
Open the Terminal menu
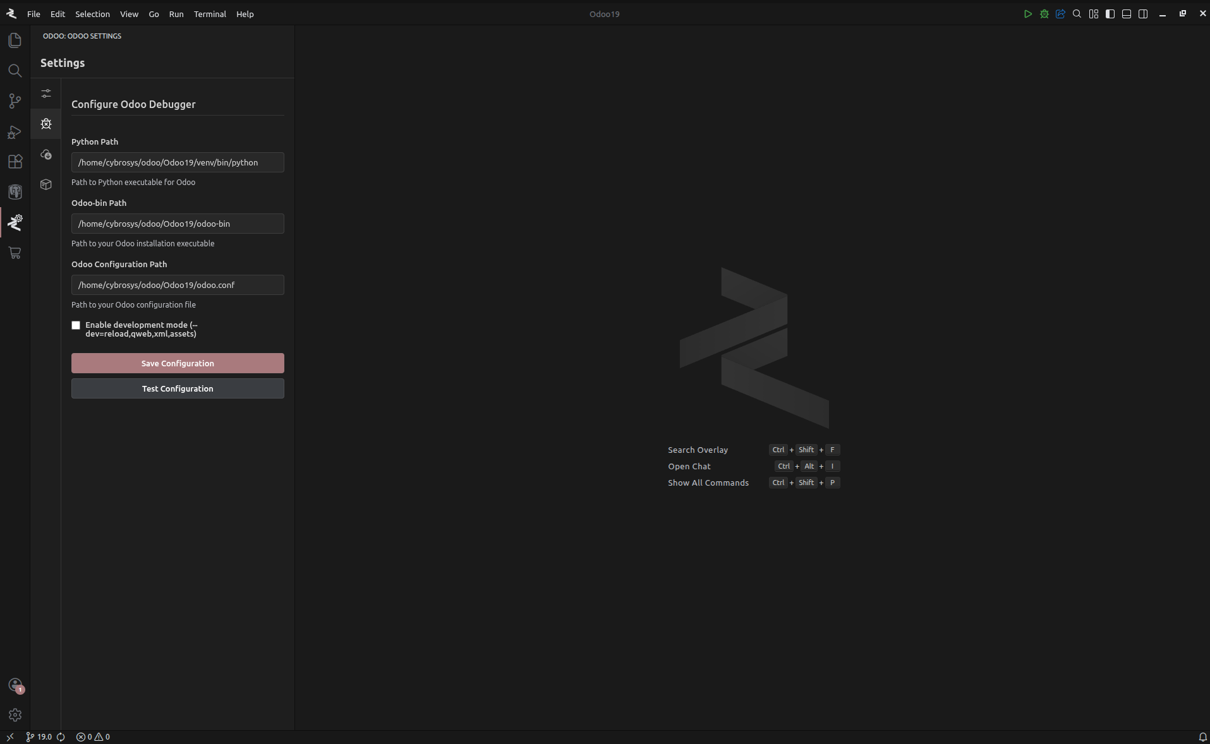point(210,14)
